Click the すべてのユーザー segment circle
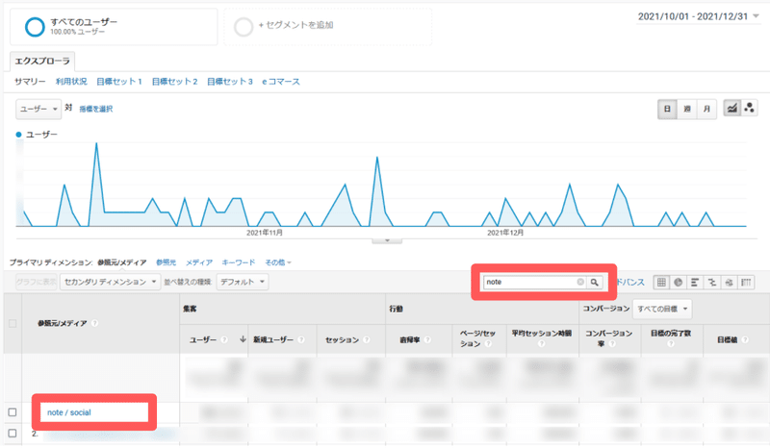 (x=35, y=27)
